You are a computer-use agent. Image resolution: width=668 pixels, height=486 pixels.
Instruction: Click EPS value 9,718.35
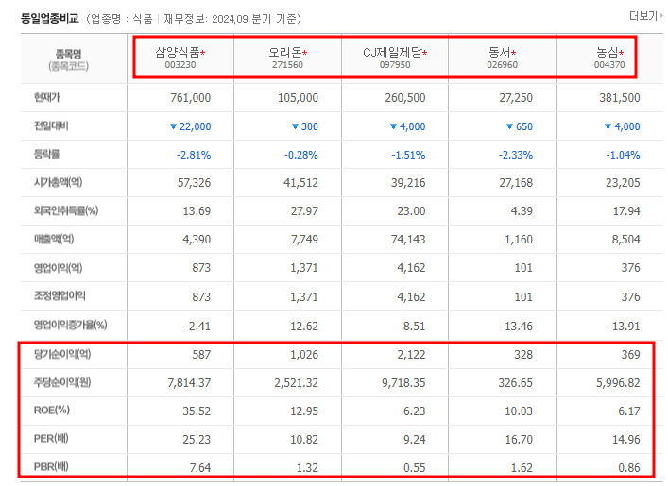pos(403,383)
